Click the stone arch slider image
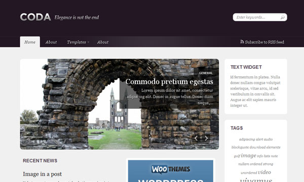 click(120, 104)
